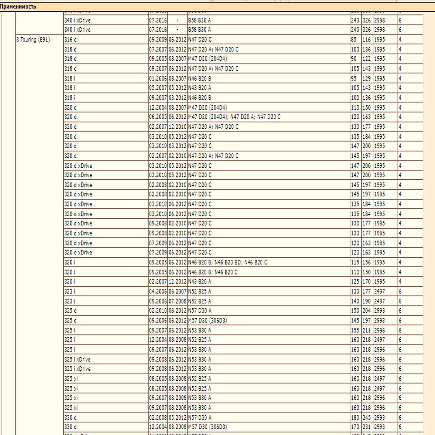The width and height of the screenshot is (435, 435).
Task: Click the Применимость section header
Action: pyautogui.click(x=18, y=7)
